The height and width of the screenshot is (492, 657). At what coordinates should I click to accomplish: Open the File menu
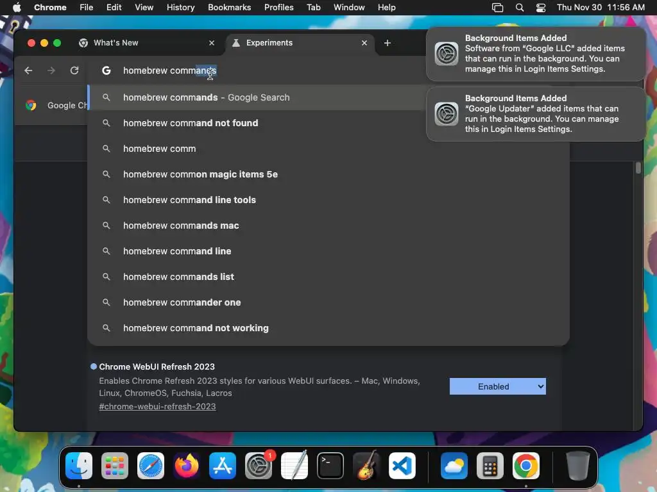pos(87,8)
